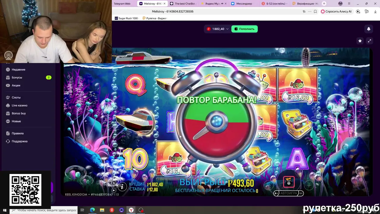The height and width of the screenshot is (214, 380).
Task: Click the address bar with Mellstroy title
Action: tap(172, 11)
